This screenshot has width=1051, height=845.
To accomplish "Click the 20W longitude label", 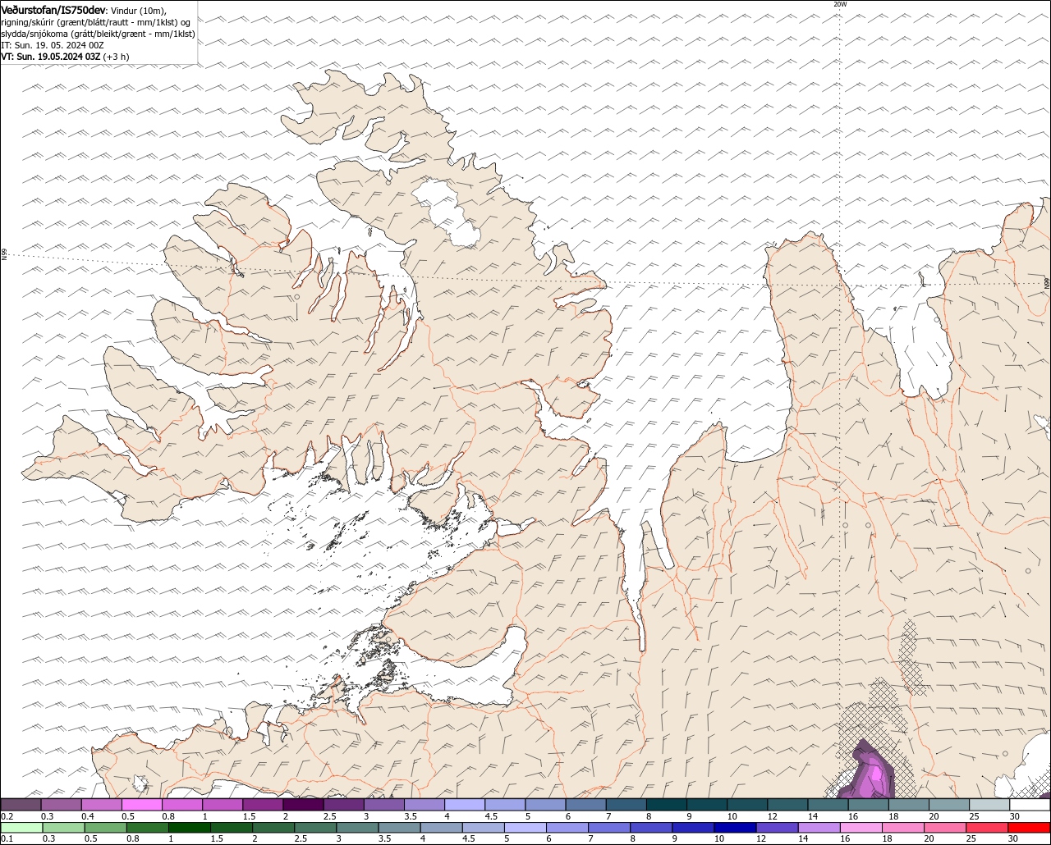I will point(839,4).
